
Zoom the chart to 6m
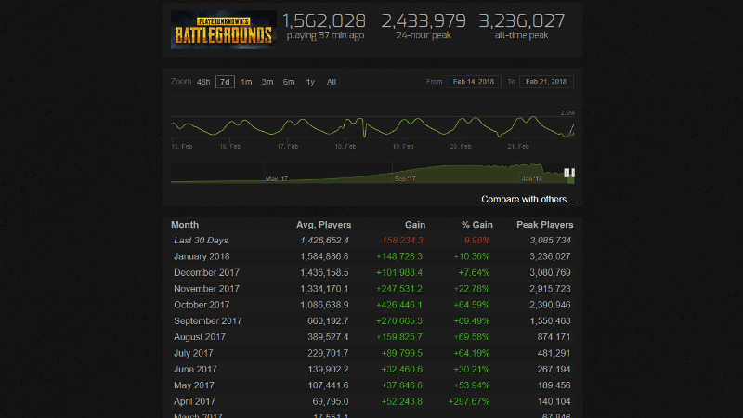pos(289,82)
